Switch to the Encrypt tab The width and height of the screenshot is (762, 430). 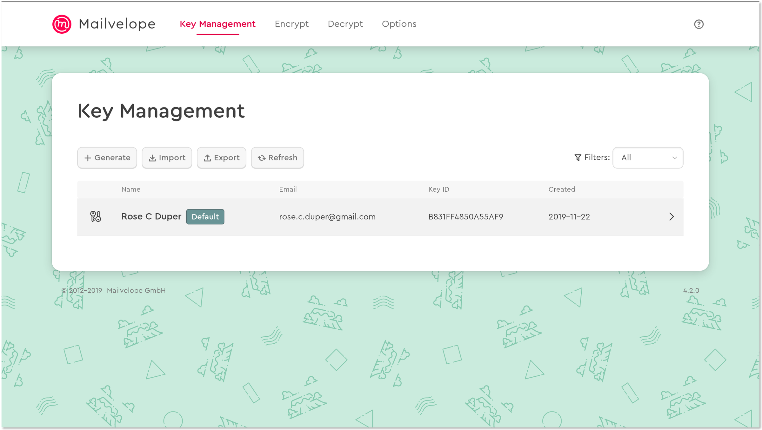click(x=291, y=24)
